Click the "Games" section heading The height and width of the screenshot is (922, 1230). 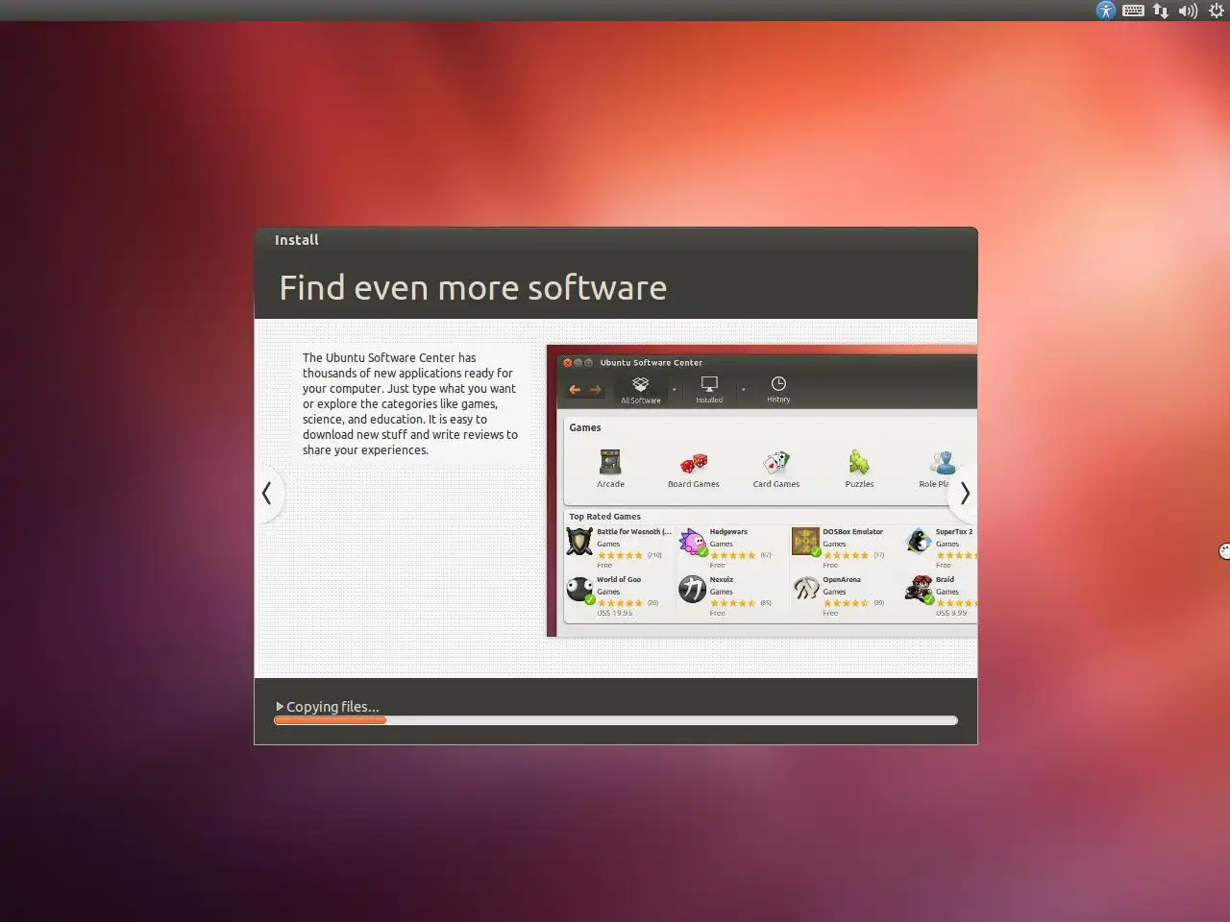coord(585,427)
